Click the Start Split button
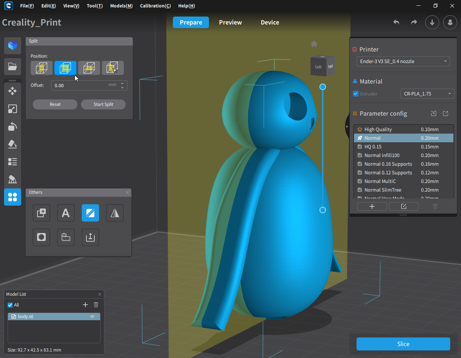The height and width of the screenshot is (358, 461). (103, 104)
